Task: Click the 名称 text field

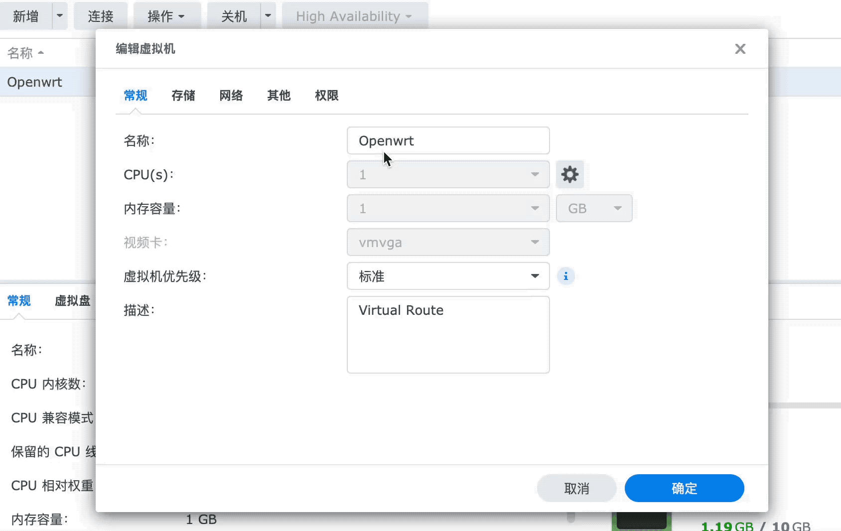Action: 448,140
